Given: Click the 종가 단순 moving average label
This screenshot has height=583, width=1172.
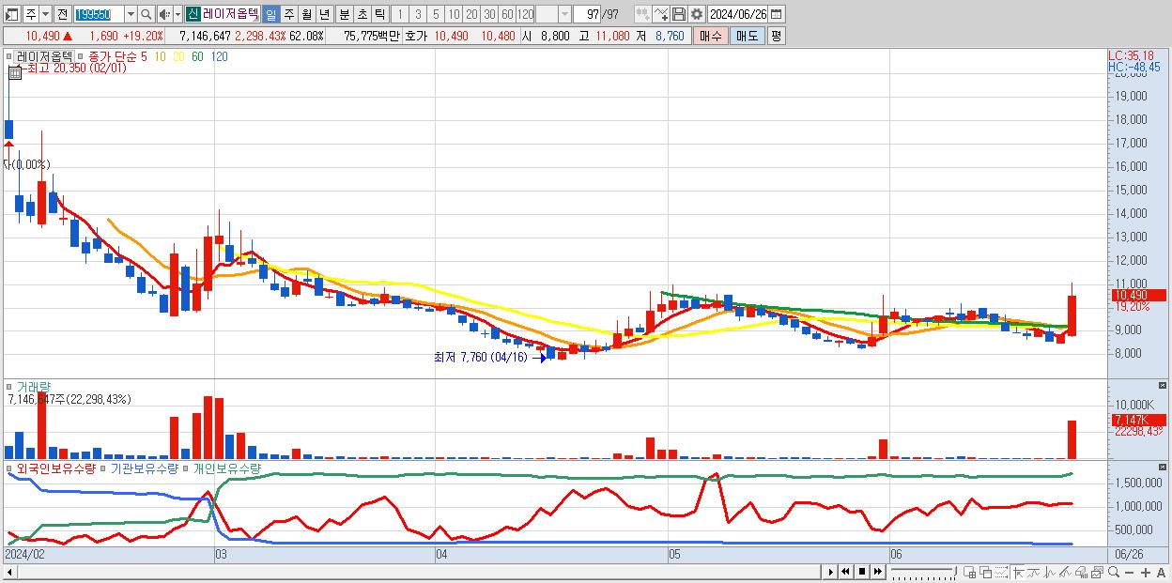Looking at the screenshot, I should 113,56.
